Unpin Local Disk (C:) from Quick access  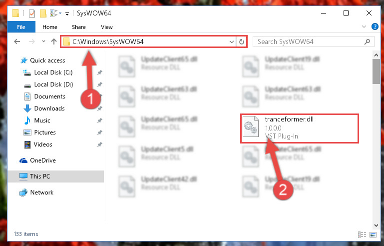click(x=100, y=72)
